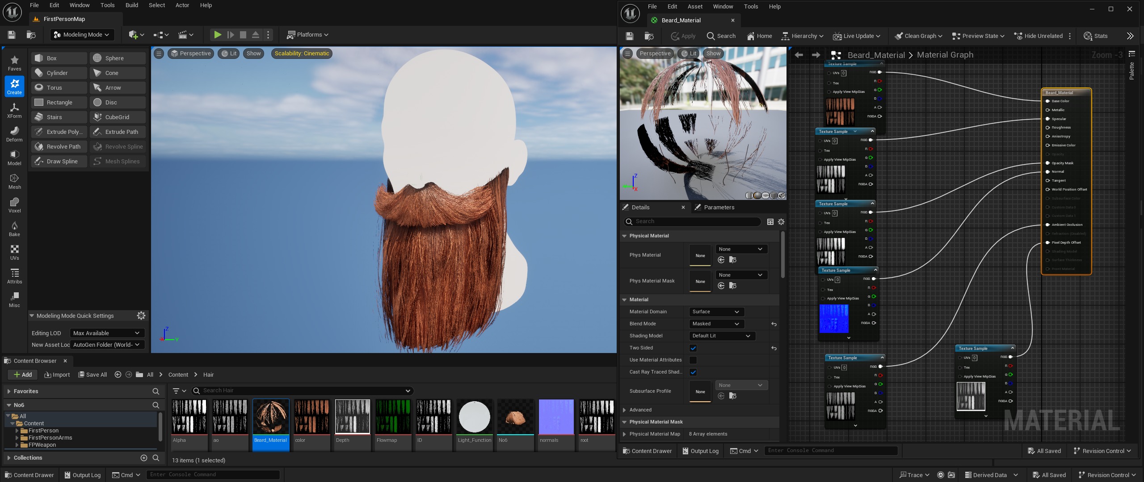This screenshot has width=1144, height=482.
Task: Collapse the top Texture Sample node
Action: pos(881,64)
